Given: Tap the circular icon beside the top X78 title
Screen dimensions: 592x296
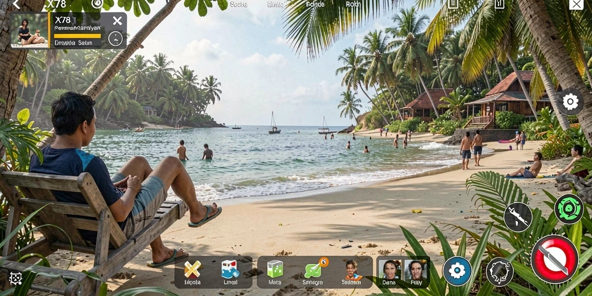Looking at the screenshot, I should (97, 4).
